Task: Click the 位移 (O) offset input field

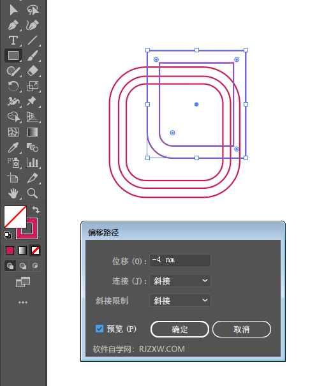Action: 180,260
